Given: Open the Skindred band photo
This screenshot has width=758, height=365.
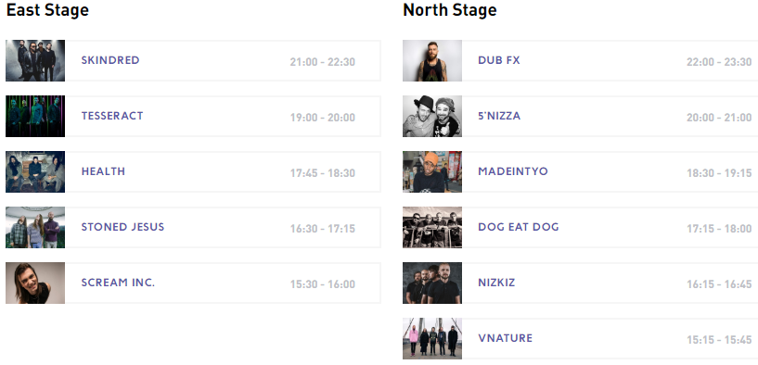Looking at the screenshot, I should click(x=35, y=60).
